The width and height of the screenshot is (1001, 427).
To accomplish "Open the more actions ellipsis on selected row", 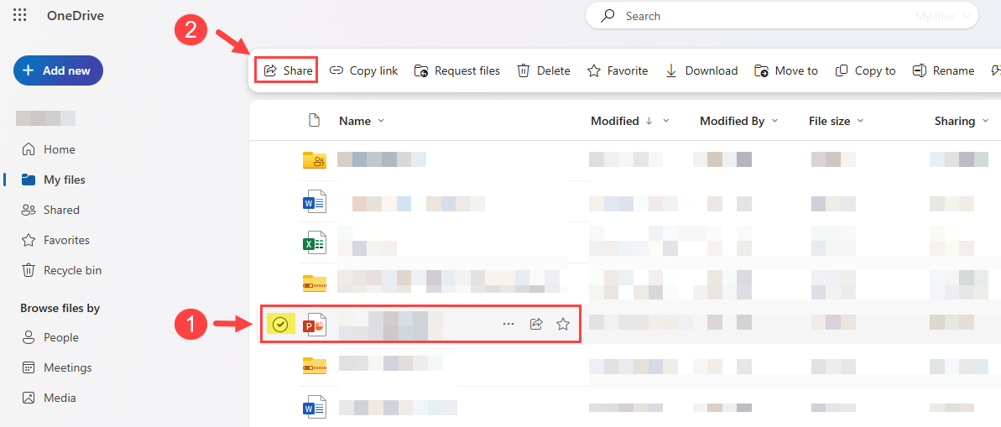I will (x=508, y=325).
